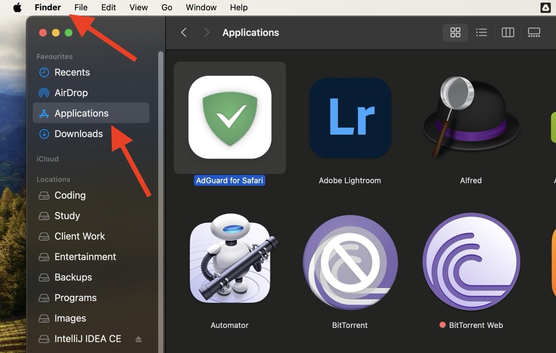Click the BitTorrent app icon
The width and height of the screenshot is (556, 353).
click(350, 263)
